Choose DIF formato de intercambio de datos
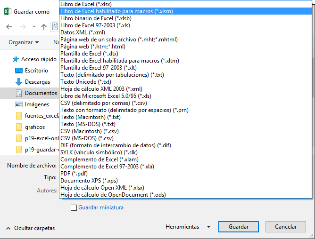315x239 pixels. 185,145
